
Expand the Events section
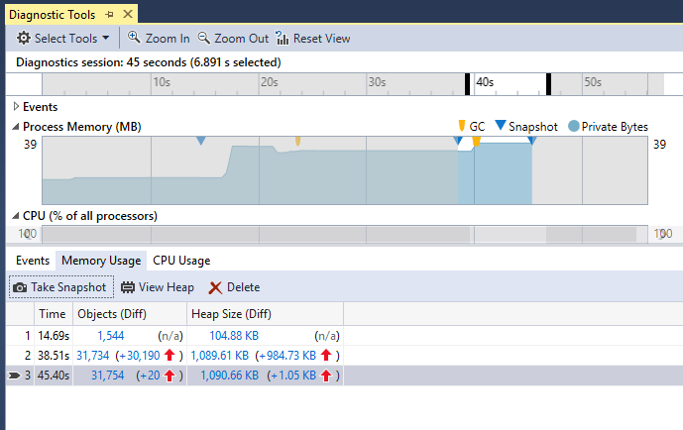tap(16, 106)
